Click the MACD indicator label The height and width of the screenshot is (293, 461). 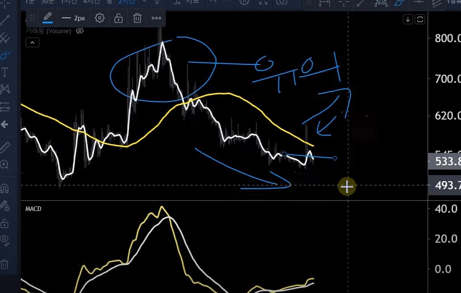[x=33, y=209]
